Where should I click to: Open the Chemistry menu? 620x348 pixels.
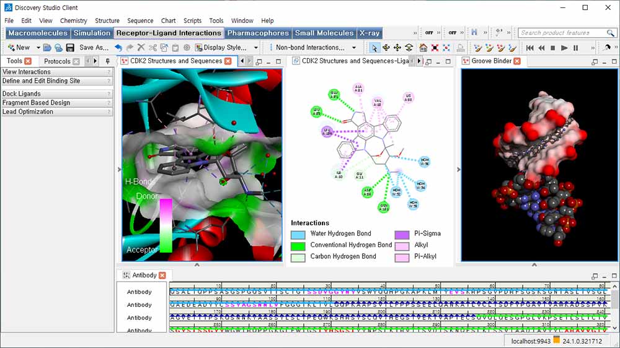click(74, 20)
